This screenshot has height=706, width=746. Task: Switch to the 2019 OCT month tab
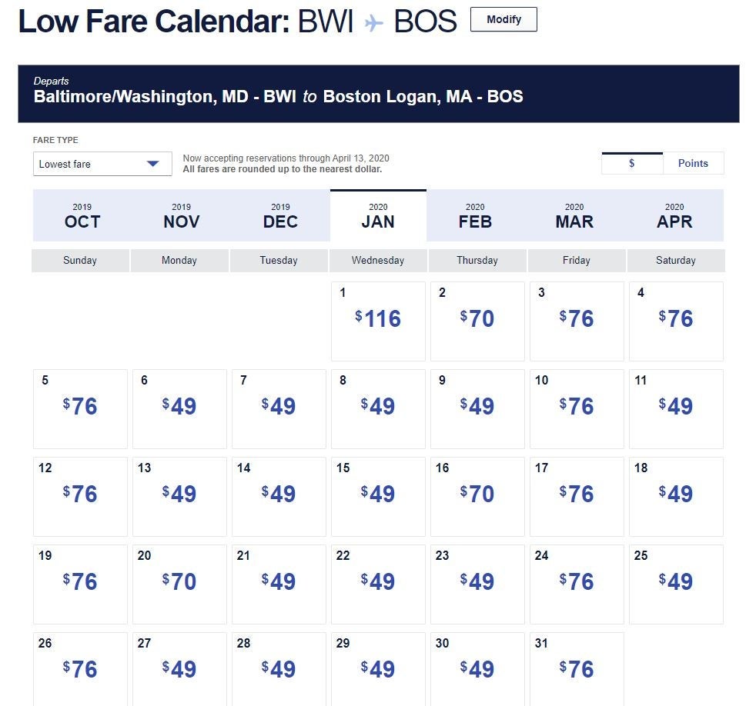tap(82, 215)
